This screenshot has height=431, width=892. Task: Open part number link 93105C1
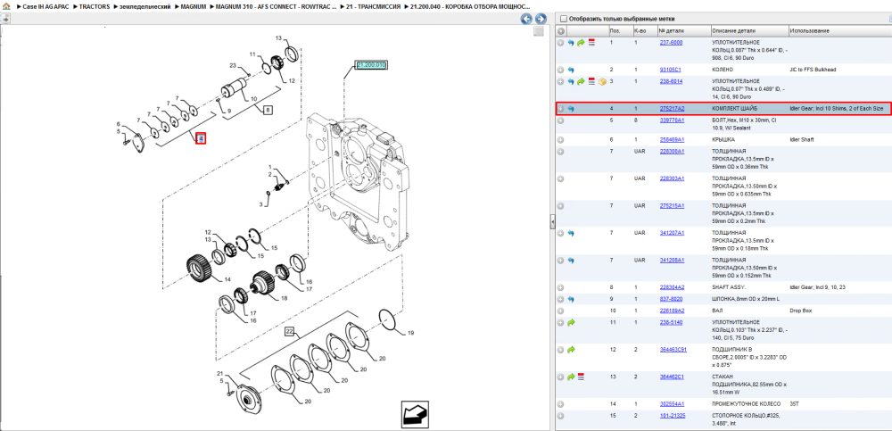click(670, 70)
